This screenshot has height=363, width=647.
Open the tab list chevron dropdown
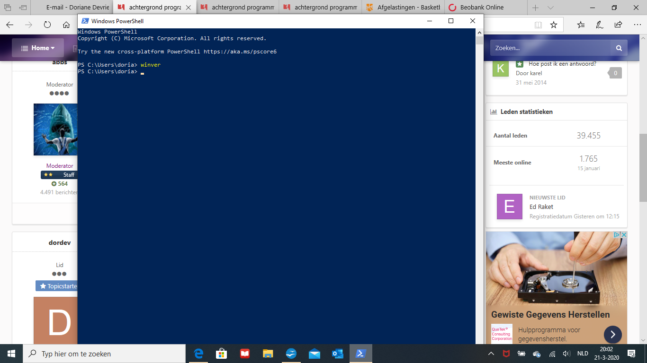[x=550, y=8]
